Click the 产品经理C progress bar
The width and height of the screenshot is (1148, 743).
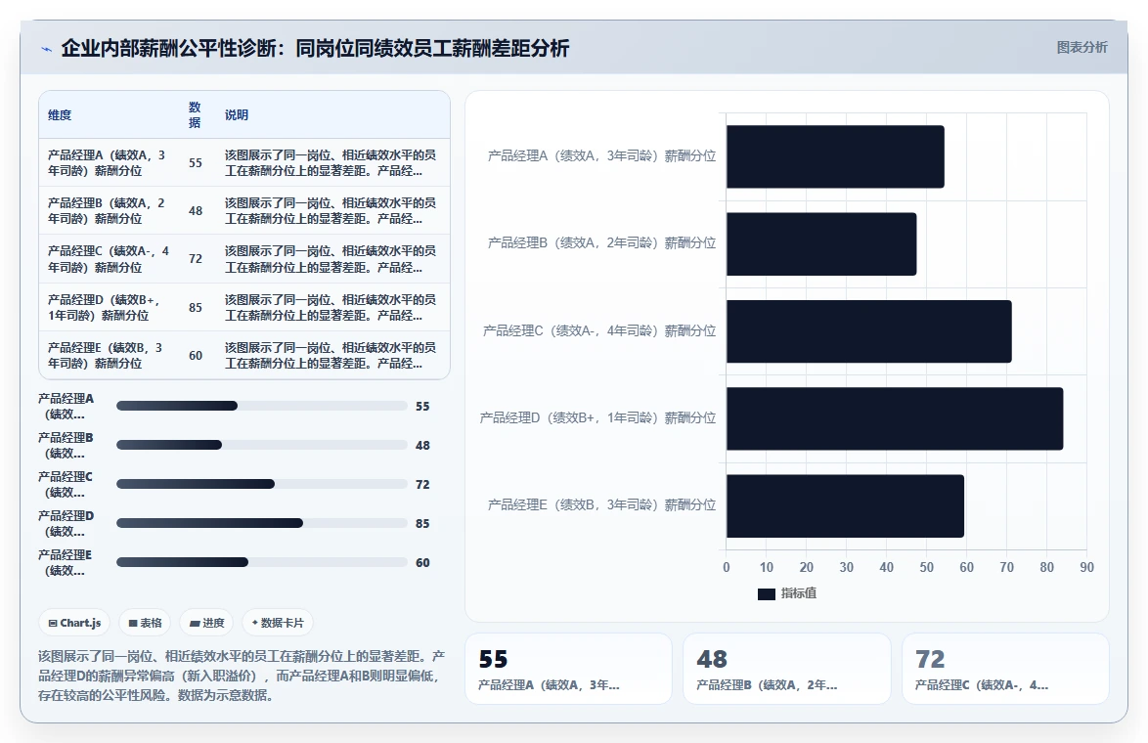[x=261, y=484]
